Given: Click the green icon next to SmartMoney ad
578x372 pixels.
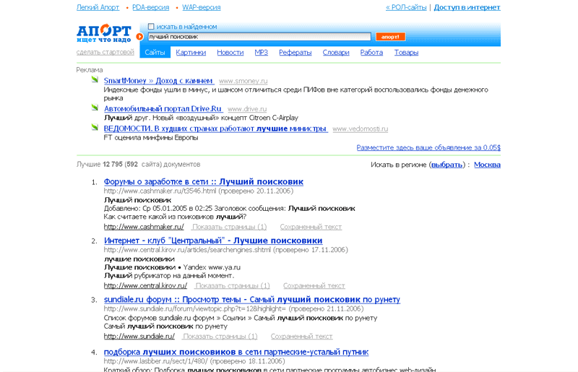Looking at the screenshot, I should [x=95, y=80].
